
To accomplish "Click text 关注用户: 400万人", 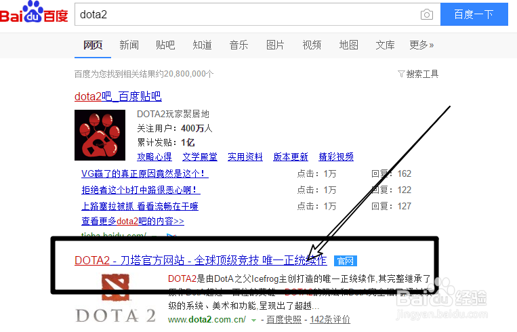I will (x=175, y=128).
